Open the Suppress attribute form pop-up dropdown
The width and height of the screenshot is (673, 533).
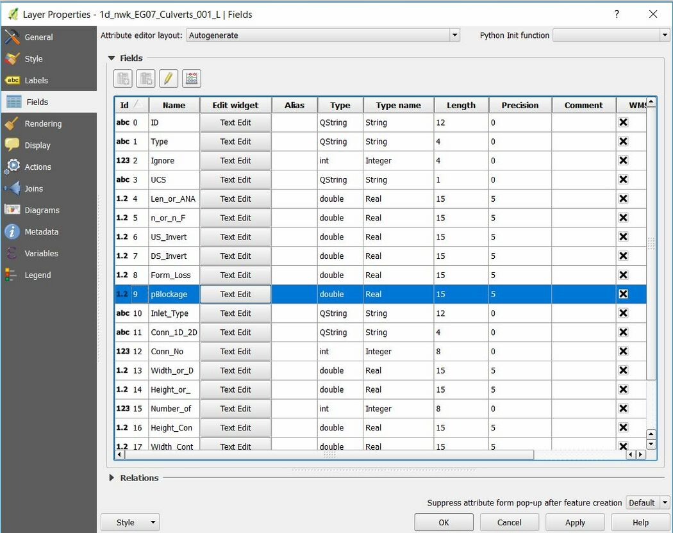pos(647,503)
